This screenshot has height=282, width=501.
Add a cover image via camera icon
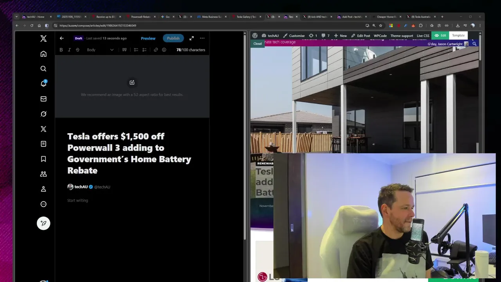pos(132,82)
